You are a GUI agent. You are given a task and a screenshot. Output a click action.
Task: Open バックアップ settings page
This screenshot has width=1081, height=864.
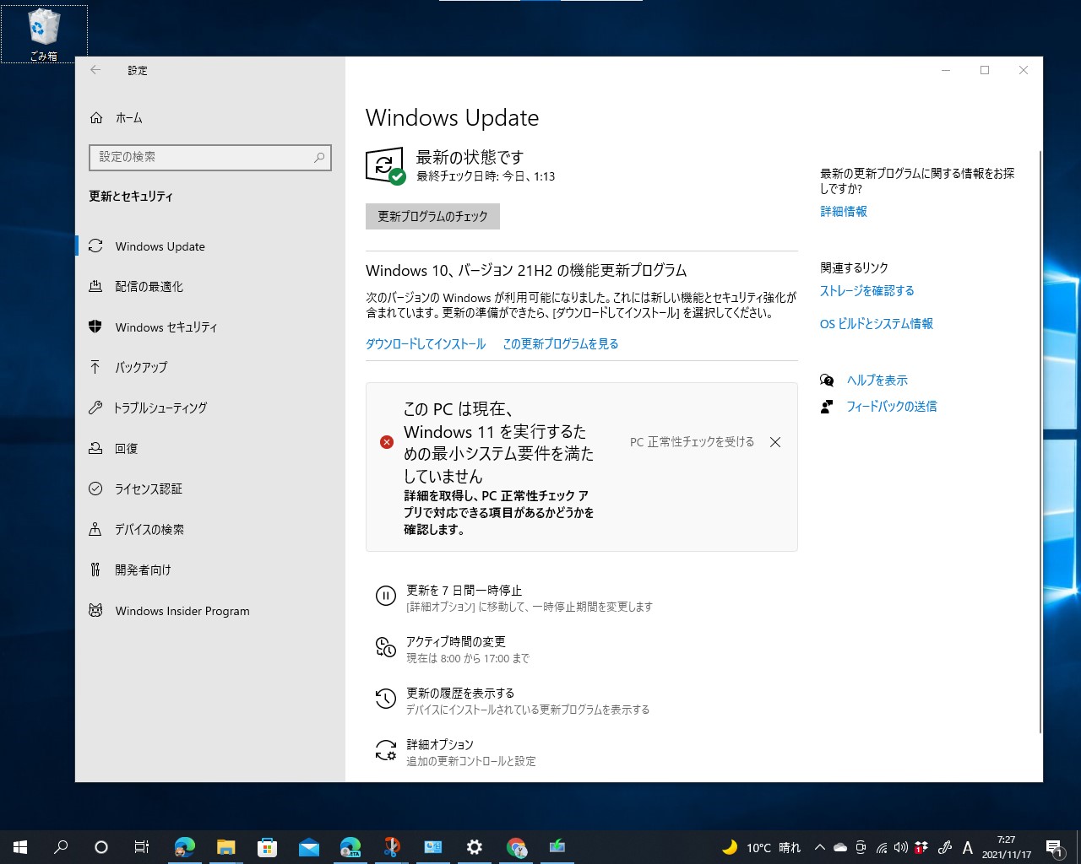[139, 367]
